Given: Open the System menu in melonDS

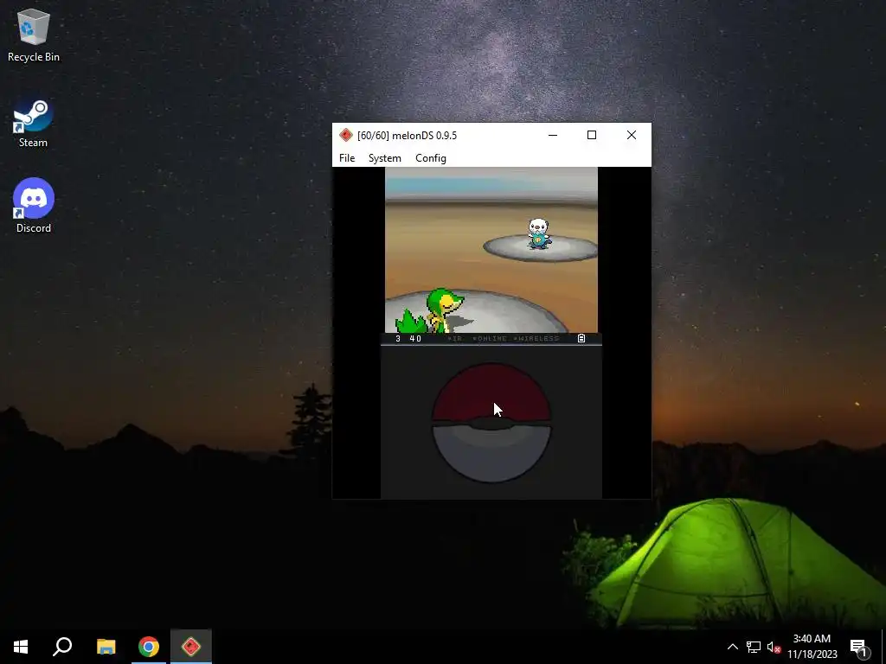Looking at the screenshot, I should [384, 158].
